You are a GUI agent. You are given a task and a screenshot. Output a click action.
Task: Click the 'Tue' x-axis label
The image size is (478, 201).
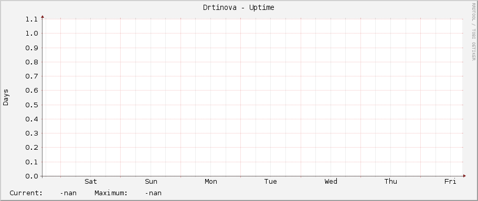point(271,182)
